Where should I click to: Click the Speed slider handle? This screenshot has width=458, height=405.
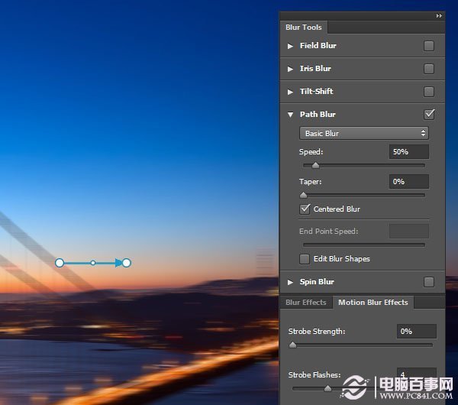(x=315, y=165)
